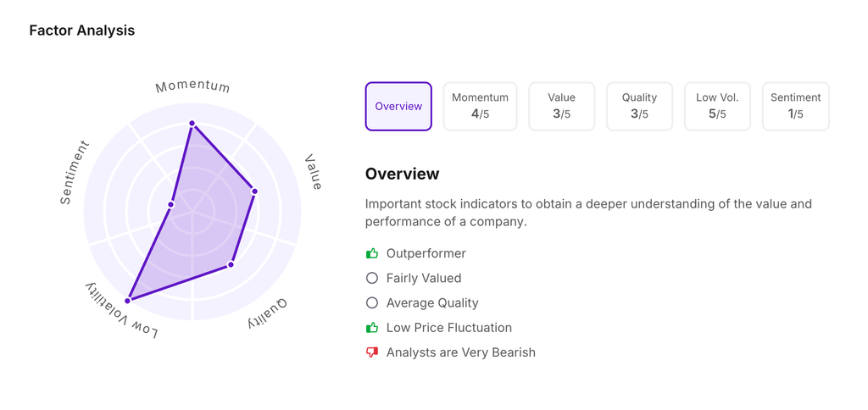Click the red thumbs-down bearish icon

click(372, 352)
